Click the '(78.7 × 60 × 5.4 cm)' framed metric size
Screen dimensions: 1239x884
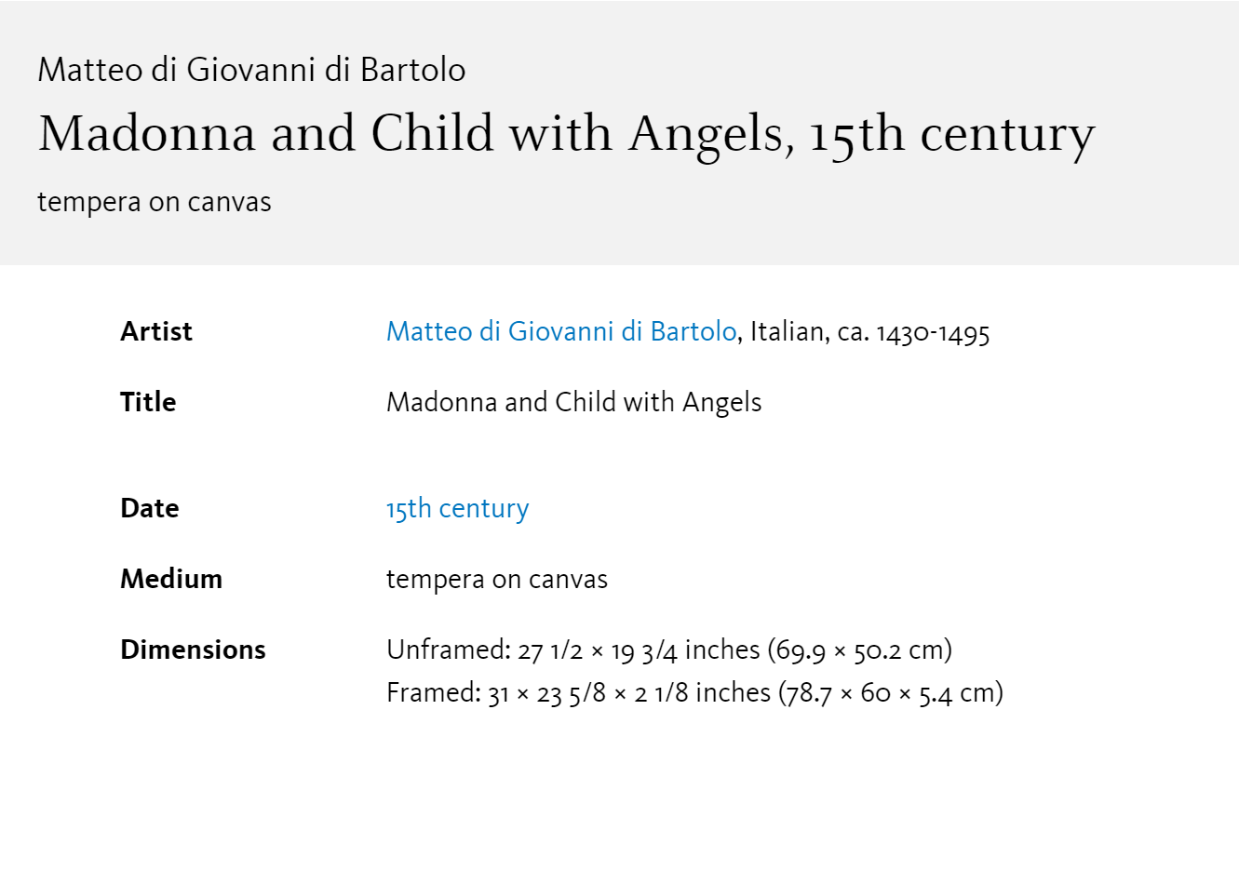point(891,692)
